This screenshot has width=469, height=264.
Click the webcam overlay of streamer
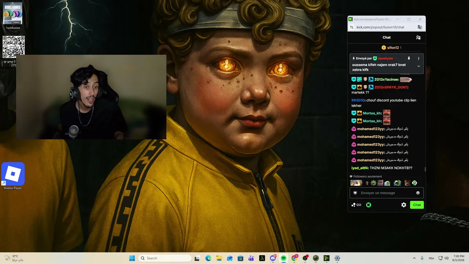[91, 97]
